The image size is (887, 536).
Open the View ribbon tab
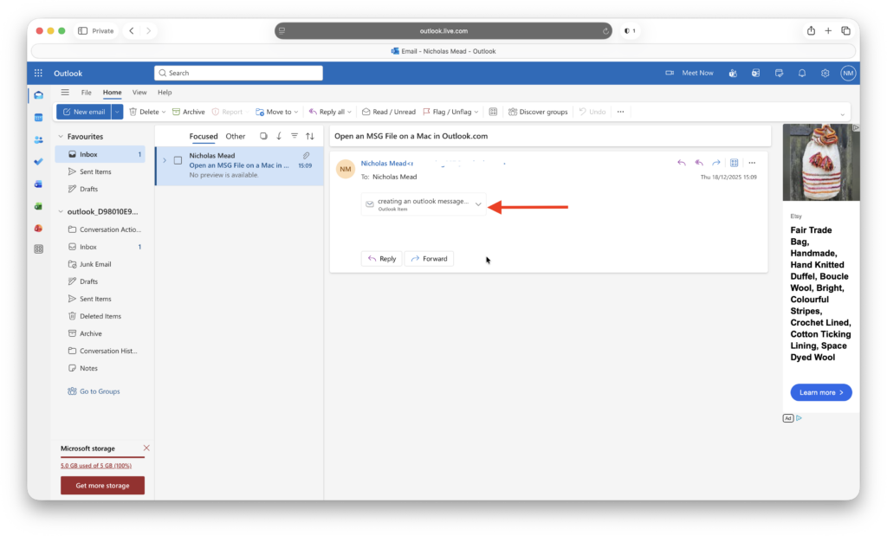click(x=139, y=92)
